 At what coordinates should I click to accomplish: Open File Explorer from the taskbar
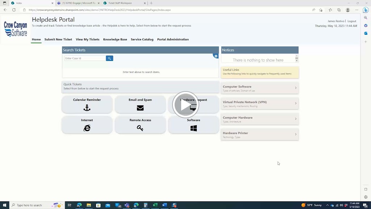click(89, 205)
